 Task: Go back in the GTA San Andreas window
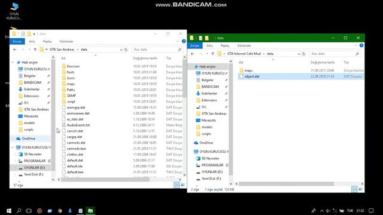[x=14, y=50]
